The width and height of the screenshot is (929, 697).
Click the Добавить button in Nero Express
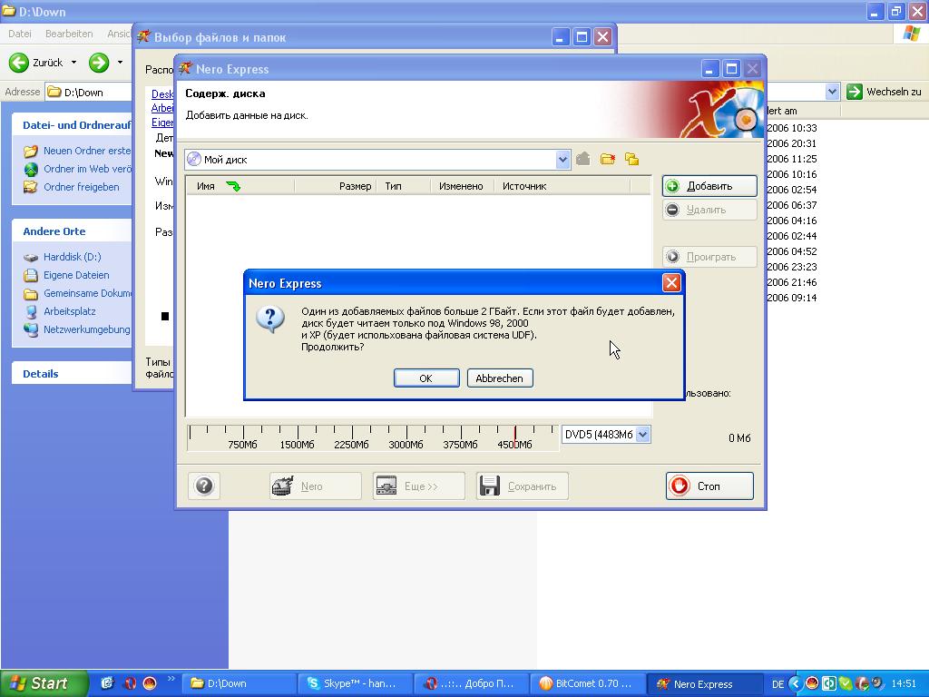[x=709, y=186]
